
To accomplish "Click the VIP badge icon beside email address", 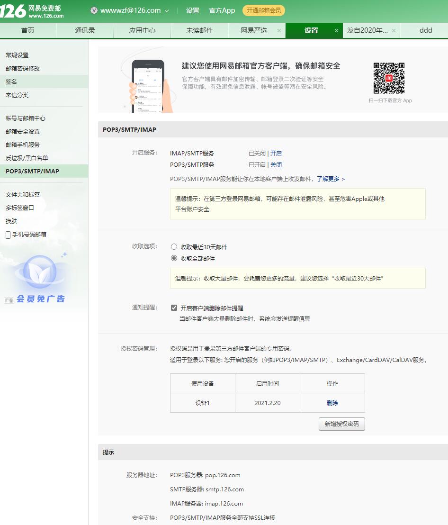I will 94,10.
